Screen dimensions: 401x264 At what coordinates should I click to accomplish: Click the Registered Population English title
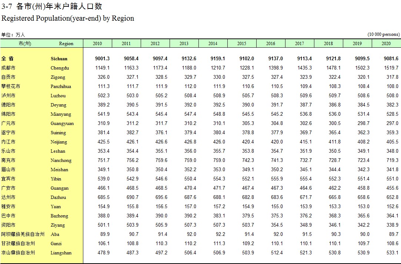click(68, 18)
